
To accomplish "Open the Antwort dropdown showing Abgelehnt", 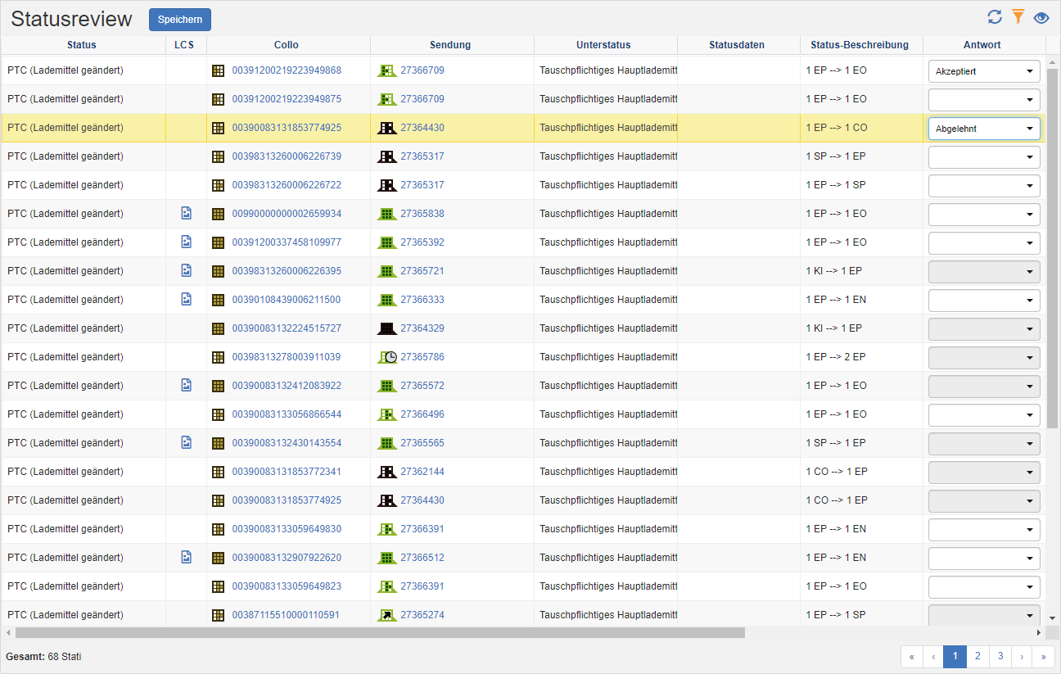I will tap(983, 129).
